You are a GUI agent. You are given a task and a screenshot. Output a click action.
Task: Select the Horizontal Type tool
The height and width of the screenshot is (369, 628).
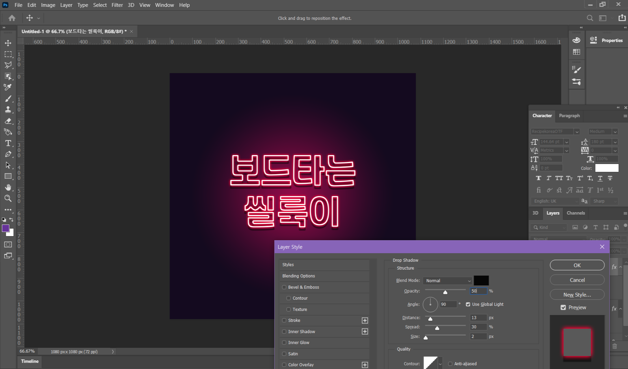pyautogui.click(x=8, y=143)
